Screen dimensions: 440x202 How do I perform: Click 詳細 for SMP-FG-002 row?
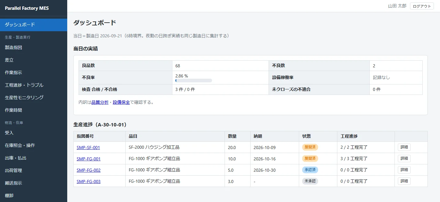[404, 170]
